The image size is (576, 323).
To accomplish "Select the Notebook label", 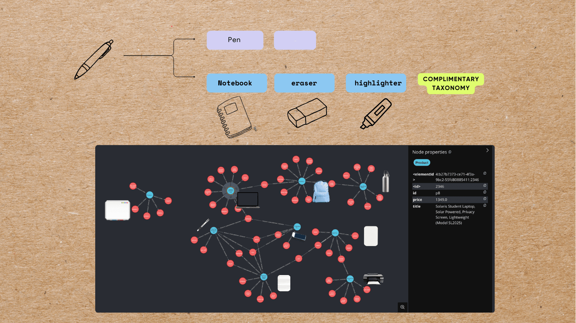I will pyautogui.click(x=236, y=83).
